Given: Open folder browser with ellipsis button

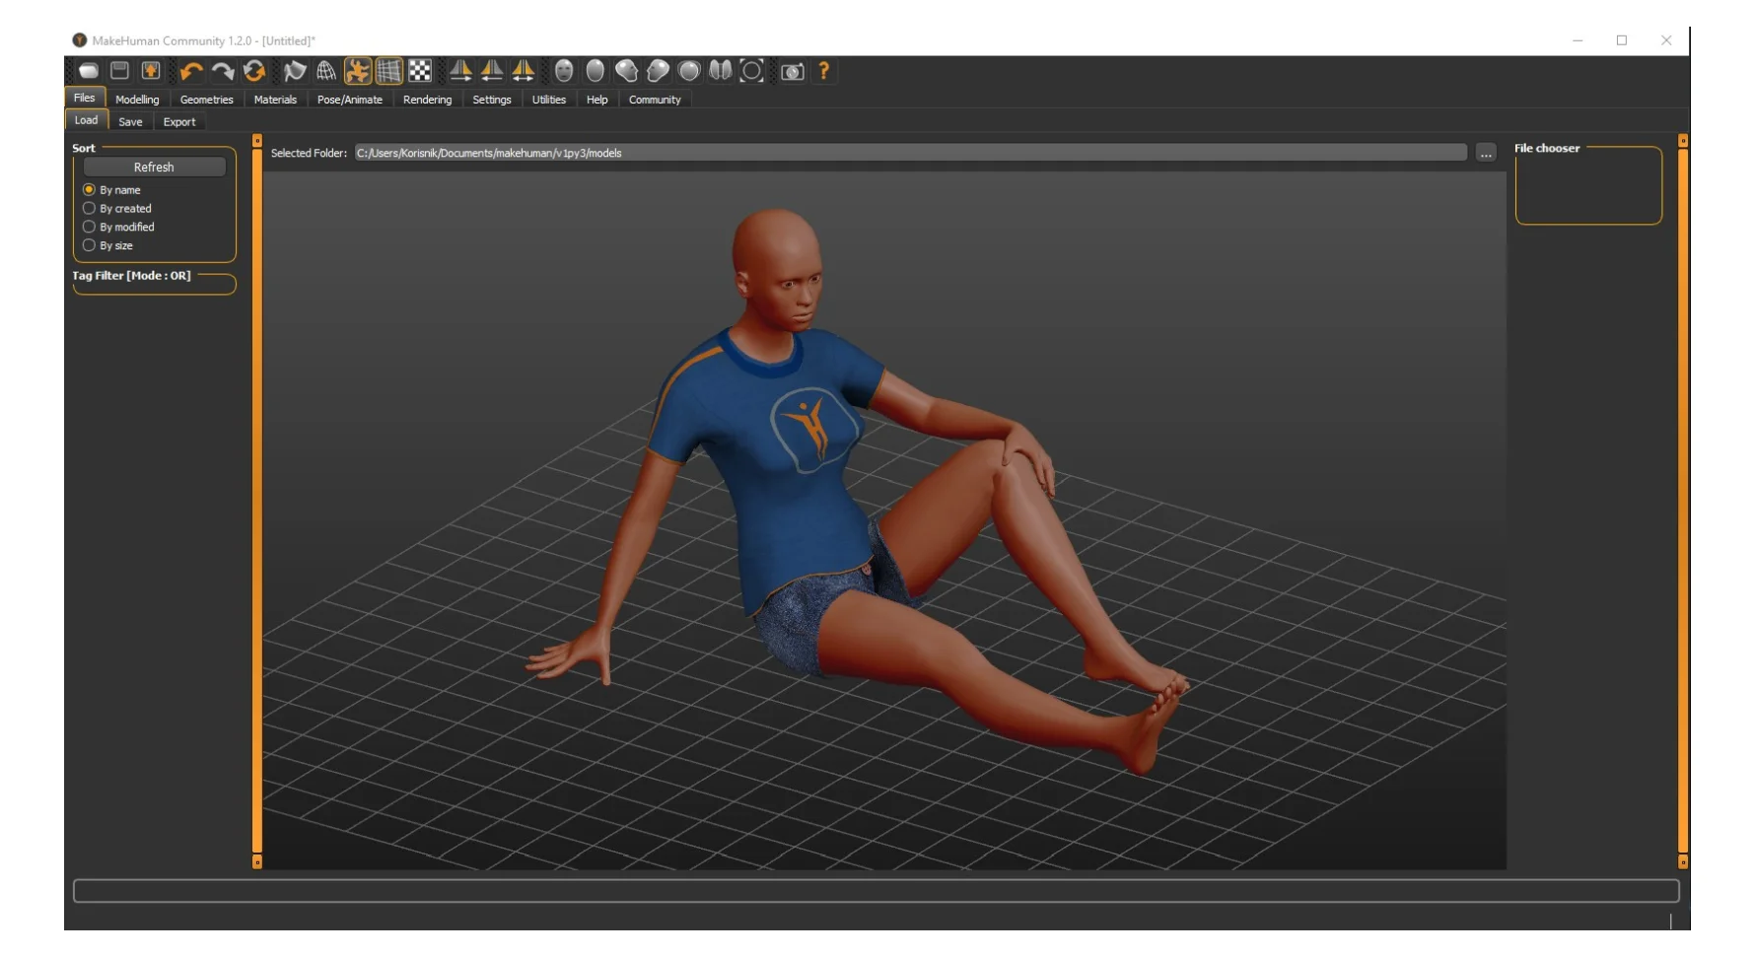Looking at the screenshot, I should click(x=1486, y=154).
